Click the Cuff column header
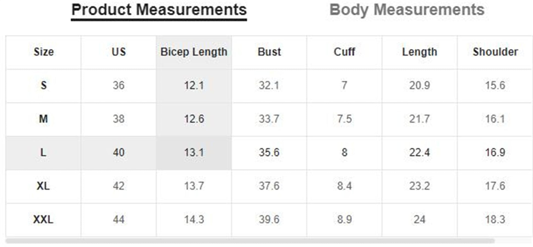Viewport: 533px width, 247px height. [x=344, y=52]
